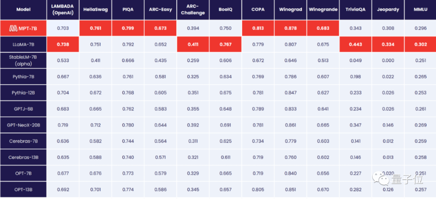The height and width of the screenshot is (199, 436).
Task: Click the highlighted 0.443 TriviaQA cell
Action: tap(355, 44)
